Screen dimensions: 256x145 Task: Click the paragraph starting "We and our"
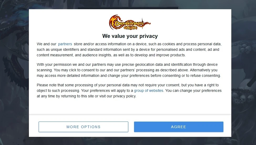click(x=129, y=49)
